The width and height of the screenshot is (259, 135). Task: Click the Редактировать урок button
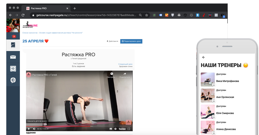[131, 41]
